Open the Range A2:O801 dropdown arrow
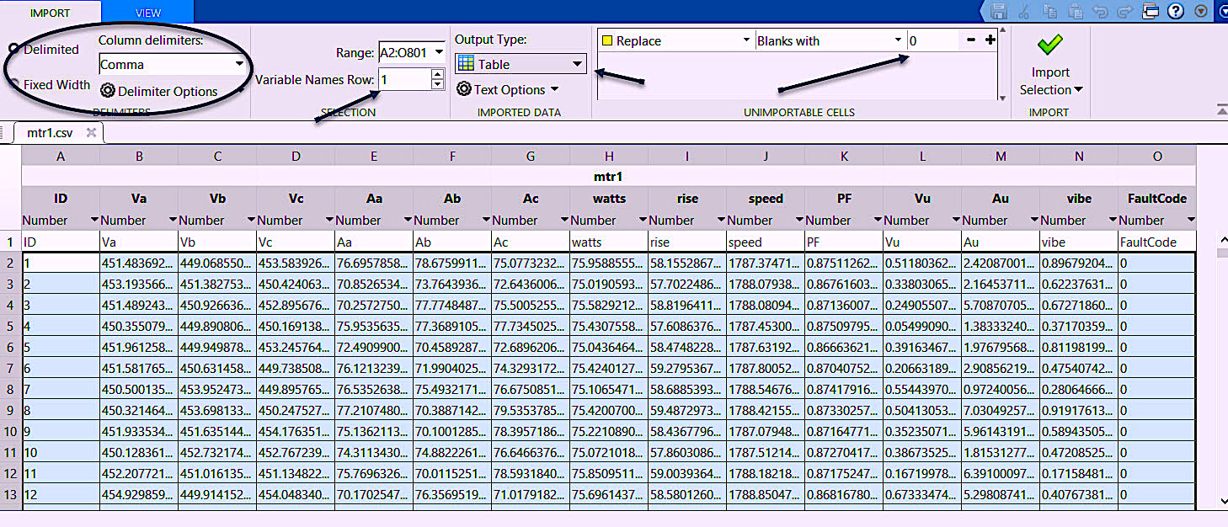 [x=439, y=53]
